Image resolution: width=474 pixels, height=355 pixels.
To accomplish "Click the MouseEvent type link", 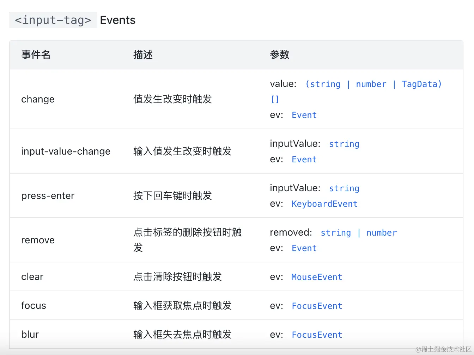I will click(317, 277).
